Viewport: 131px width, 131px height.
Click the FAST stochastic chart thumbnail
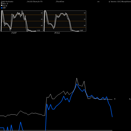click(22, 21)
